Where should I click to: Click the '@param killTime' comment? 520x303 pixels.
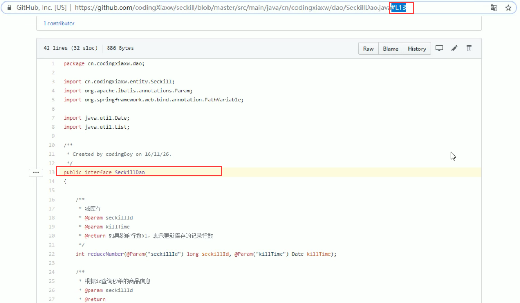pos(104,227)
